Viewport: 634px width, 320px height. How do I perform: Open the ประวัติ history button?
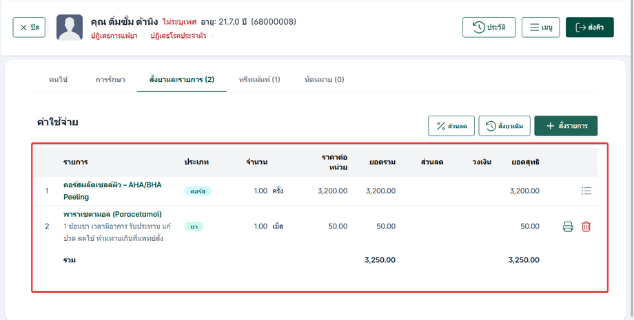[x=489, y=28]
